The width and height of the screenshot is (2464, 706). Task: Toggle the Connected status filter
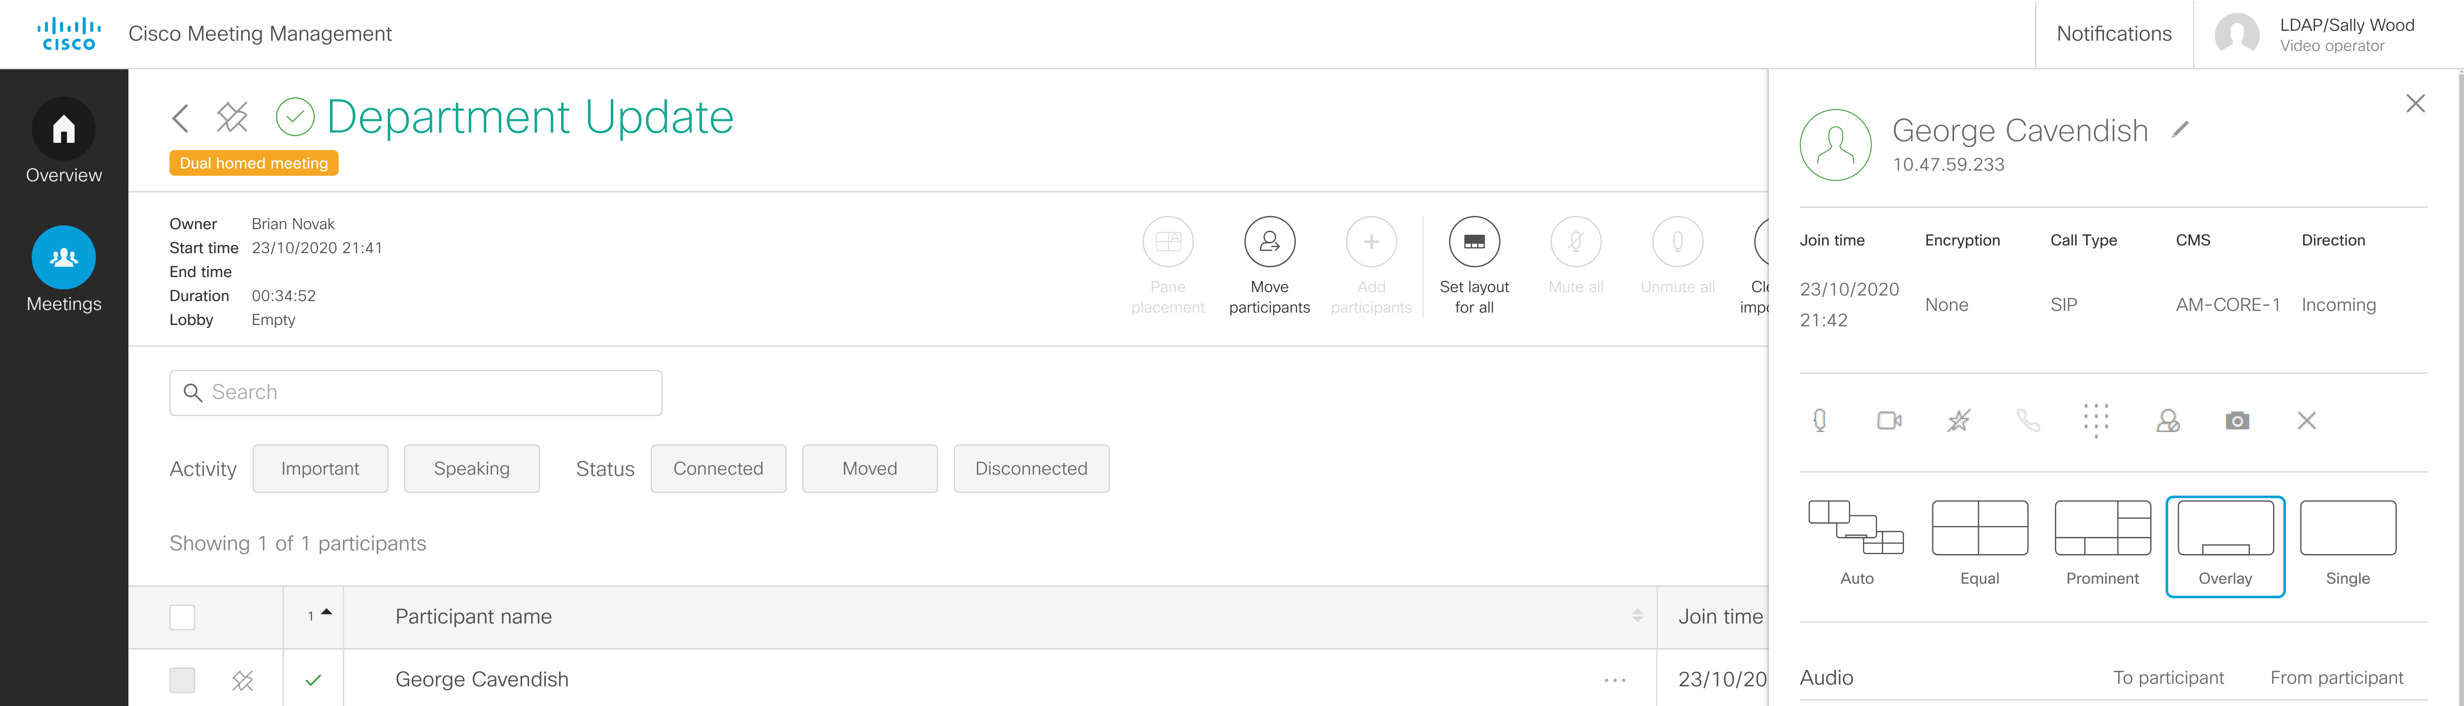pos(718,468)
